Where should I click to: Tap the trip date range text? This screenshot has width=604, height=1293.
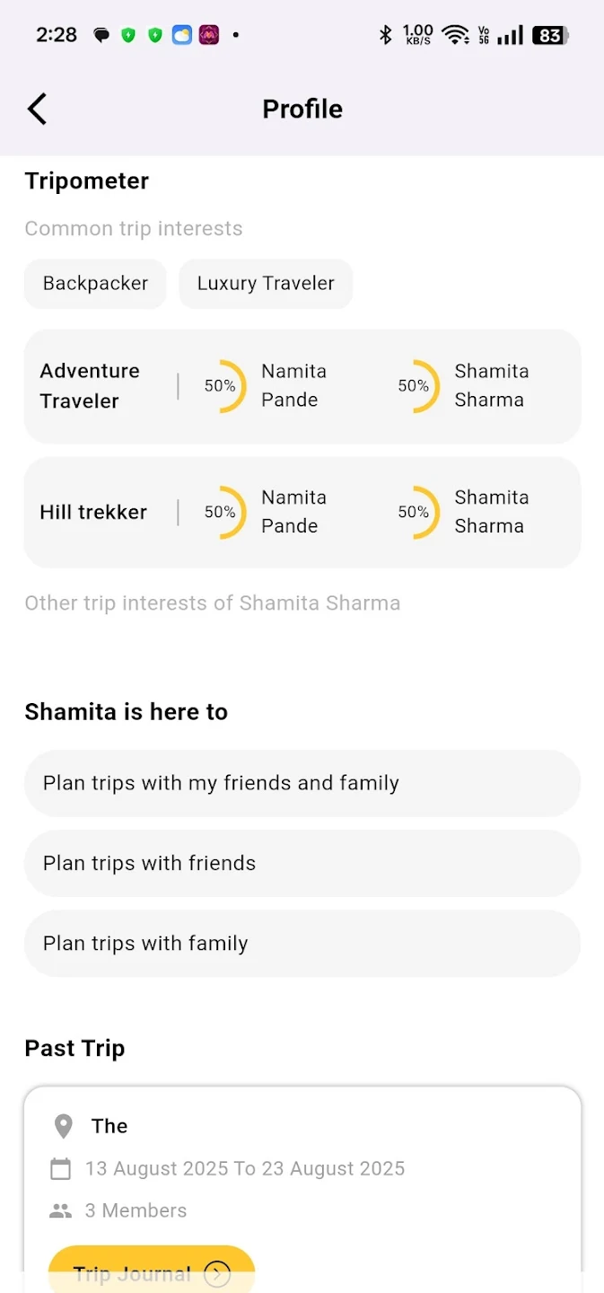click(245, 1169)
